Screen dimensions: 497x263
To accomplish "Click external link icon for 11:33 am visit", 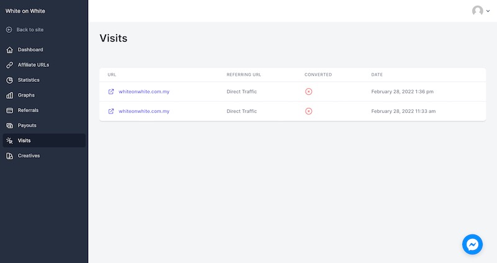I will [x=111, y=112].
